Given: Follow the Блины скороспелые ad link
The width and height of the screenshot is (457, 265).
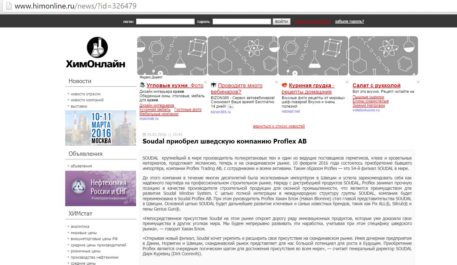Looking at the screenshot, I should (x=370, y=101).
